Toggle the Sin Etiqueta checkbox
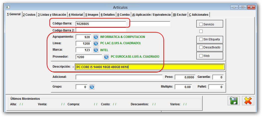Viewport: 262px width, 117px height. click(x=201, y=39)
